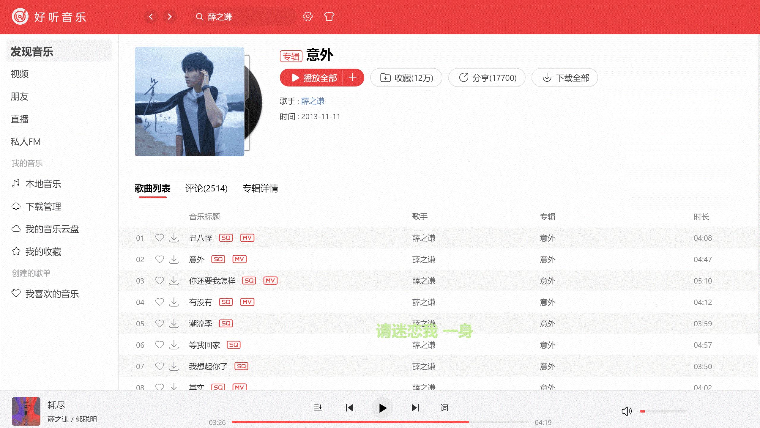Open the artist page for 薛之谦

[x=312, y=101]
